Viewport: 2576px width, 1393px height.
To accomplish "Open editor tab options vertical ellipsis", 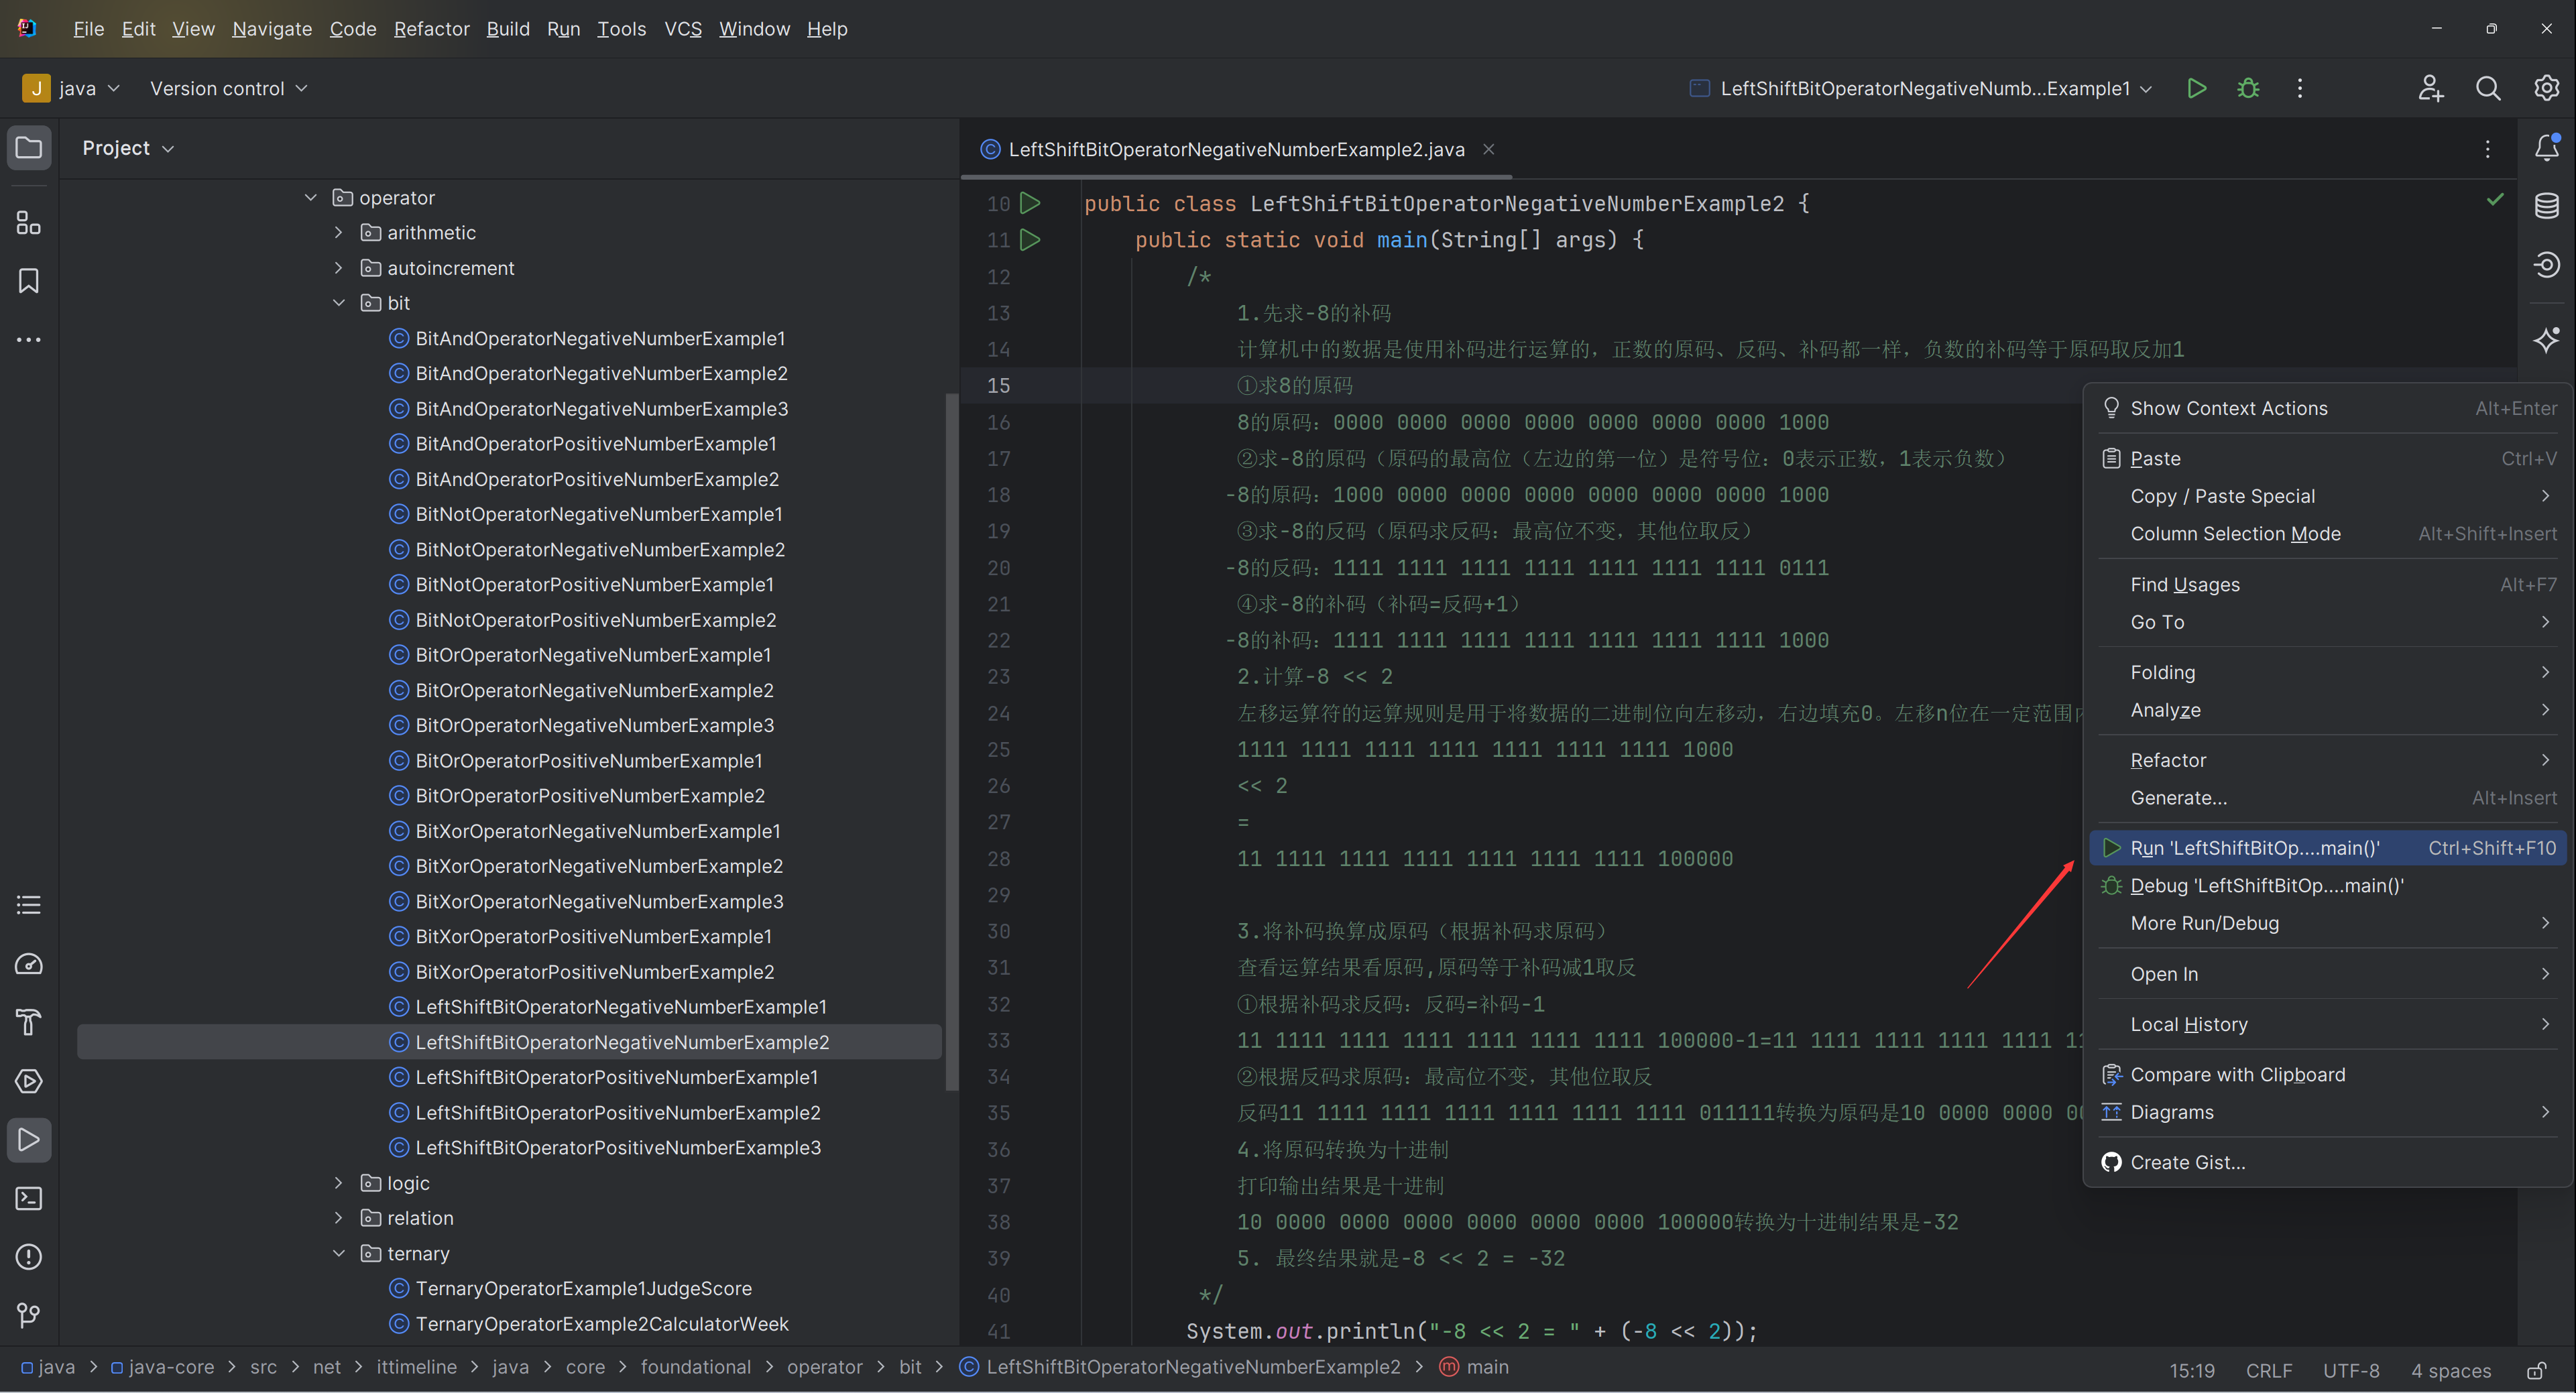I will (x=2488, y=150).
